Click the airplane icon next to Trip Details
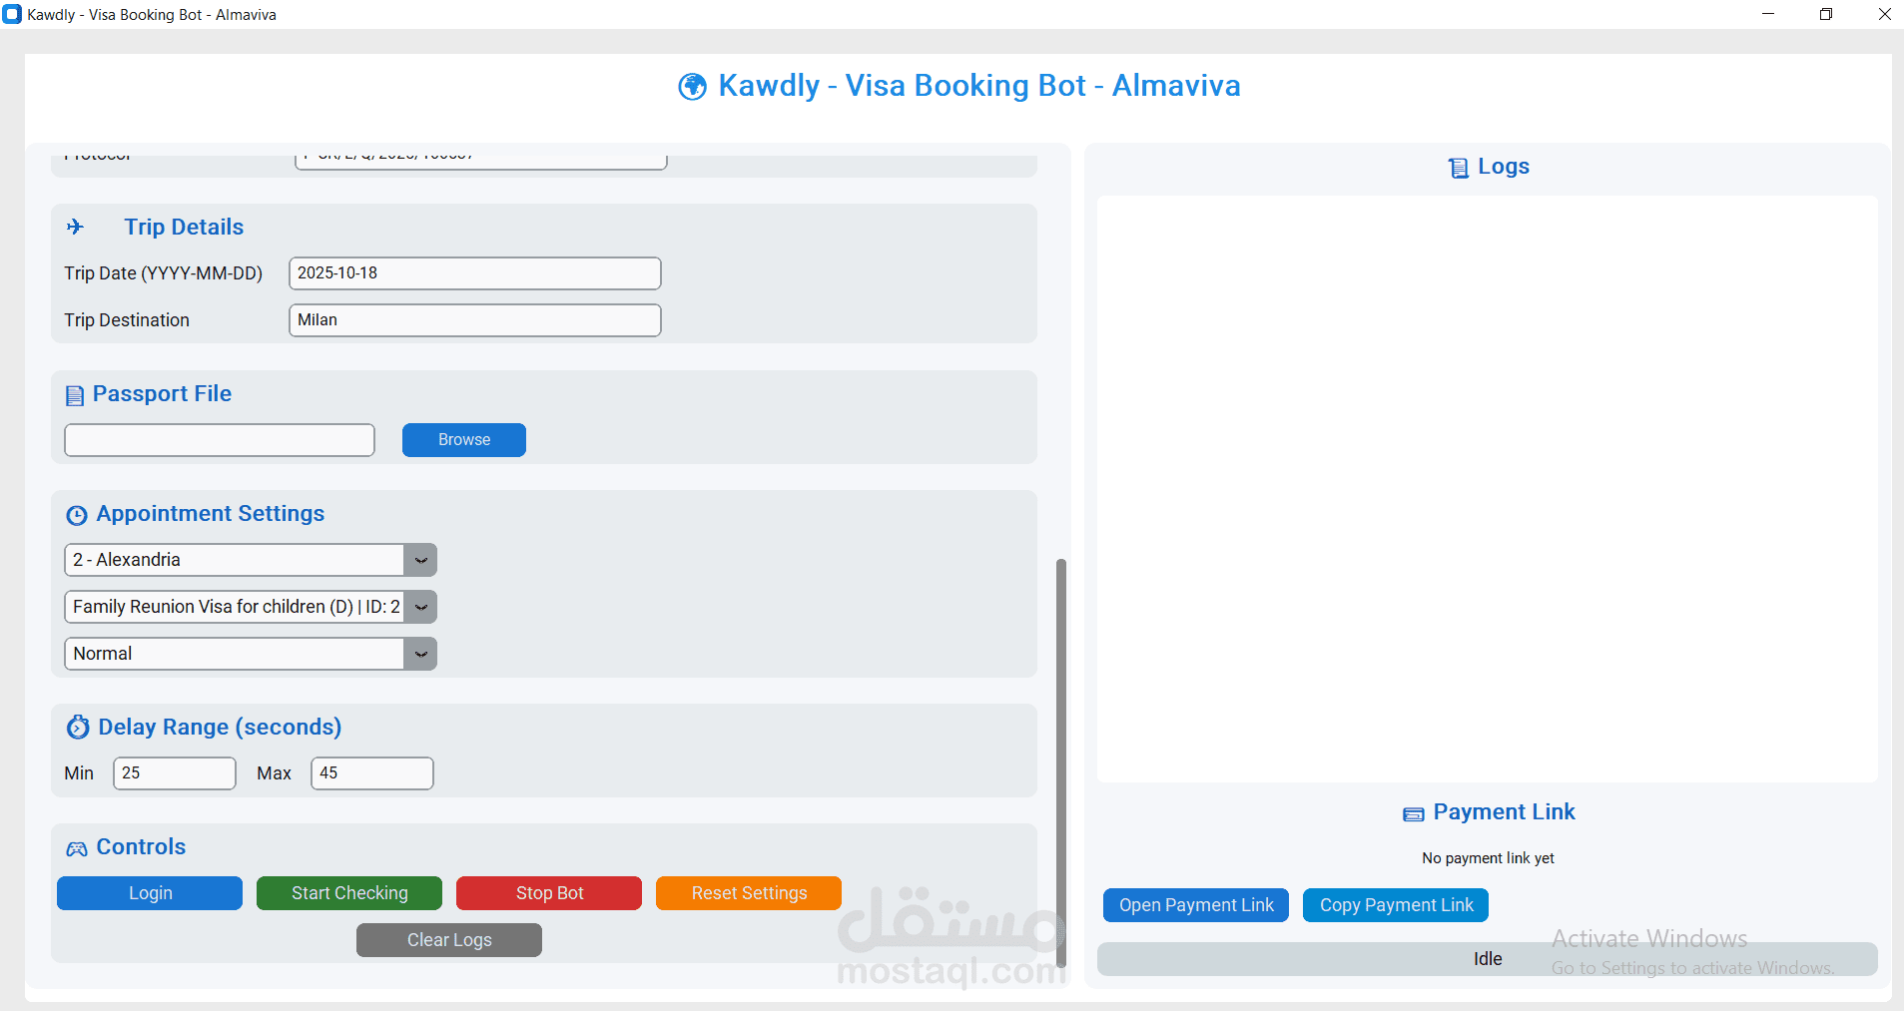Viewport: 1904px width, 1011px height. 75,228
